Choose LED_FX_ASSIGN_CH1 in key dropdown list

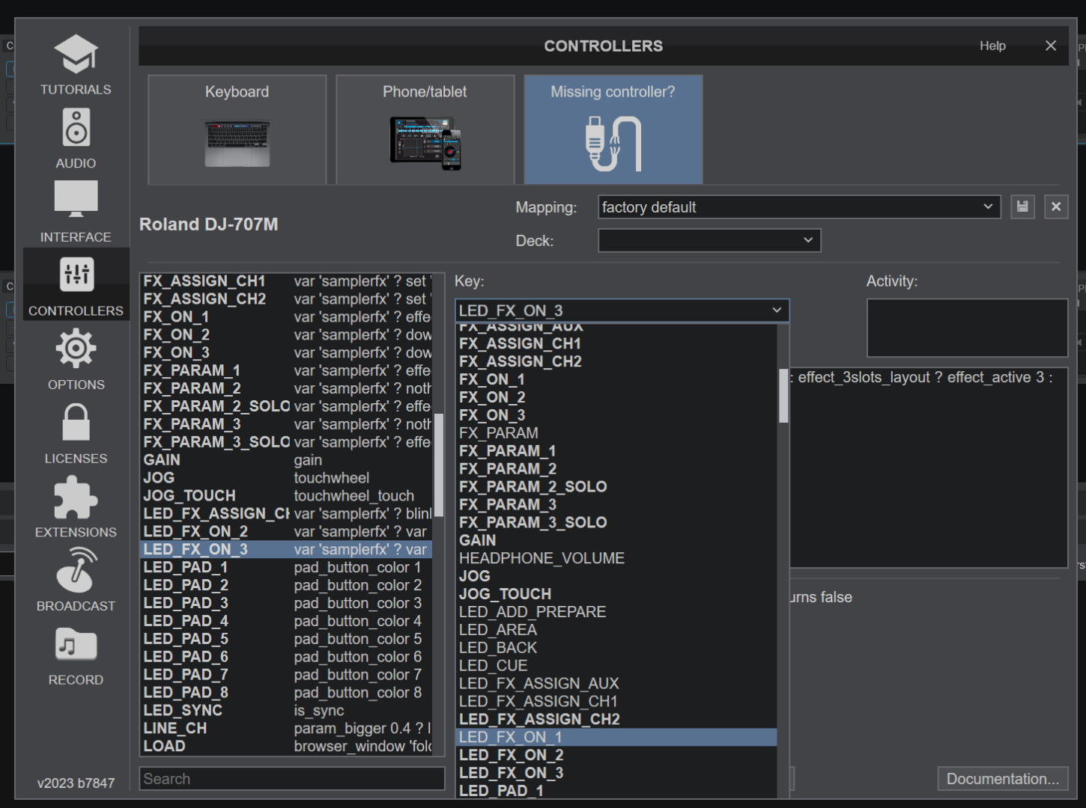pyautogui.click(x=617, y=702)
